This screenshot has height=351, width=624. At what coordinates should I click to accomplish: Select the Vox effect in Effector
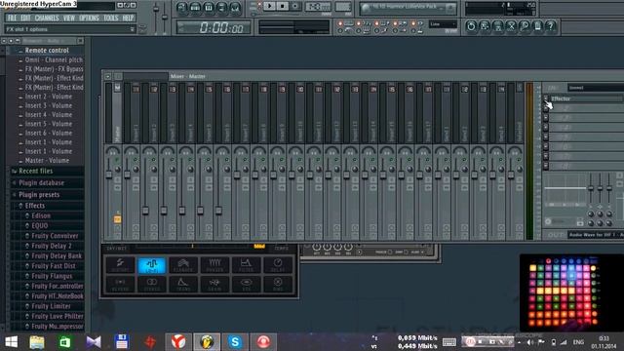click(x=246, y=284)
